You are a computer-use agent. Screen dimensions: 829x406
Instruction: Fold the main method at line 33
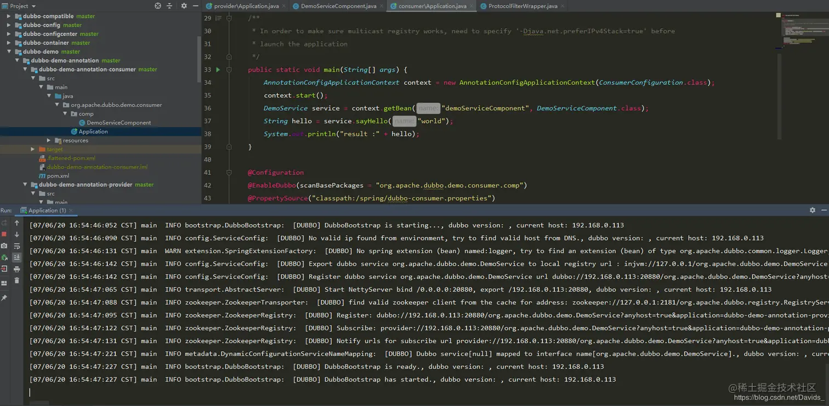pos(229,70)
